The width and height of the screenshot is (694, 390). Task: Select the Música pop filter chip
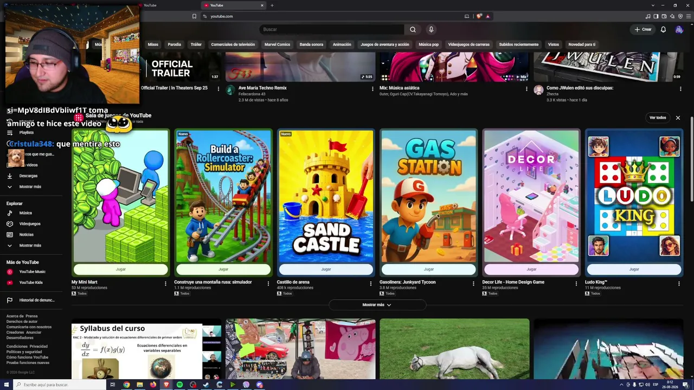pyautogui.click(x=428, y=44)
